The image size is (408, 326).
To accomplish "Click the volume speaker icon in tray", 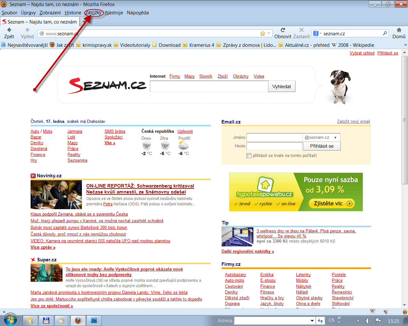I will point(368,321).
